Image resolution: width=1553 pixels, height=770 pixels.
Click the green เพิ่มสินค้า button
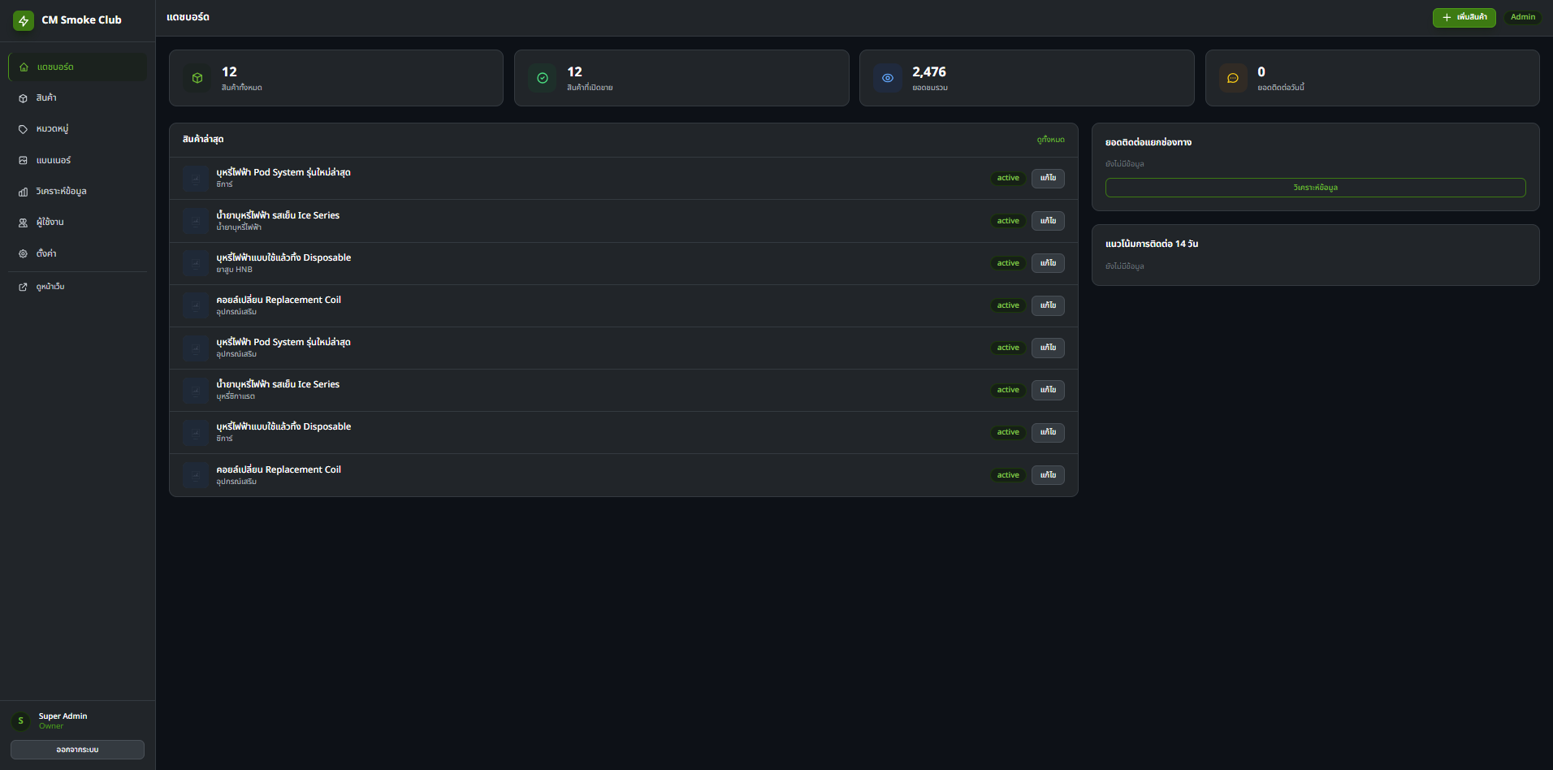click(x=1464, y=17)
